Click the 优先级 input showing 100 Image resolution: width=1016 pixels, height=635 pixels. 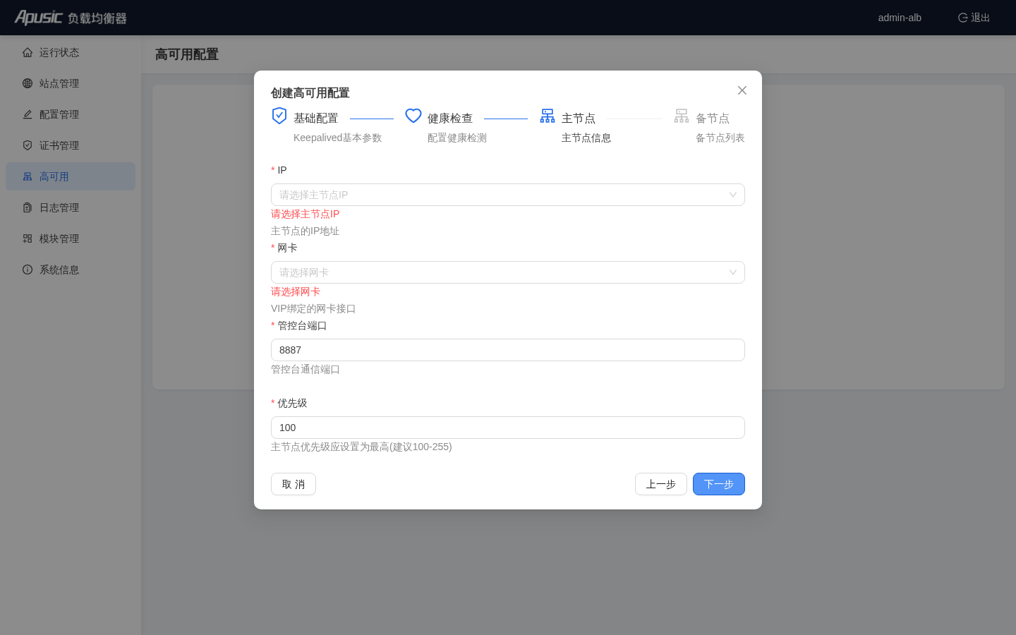(508, 428)
